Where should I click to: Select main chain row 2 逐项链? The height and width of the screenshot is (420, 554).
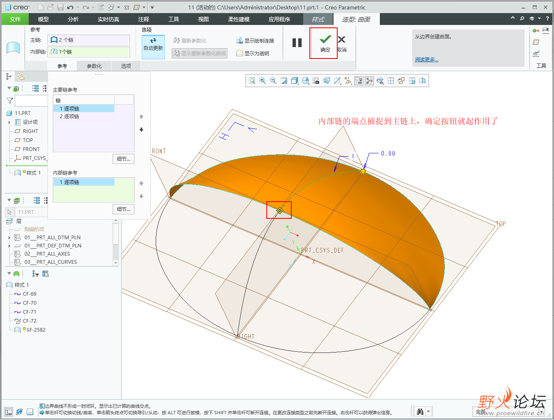(x=84, y=117)
